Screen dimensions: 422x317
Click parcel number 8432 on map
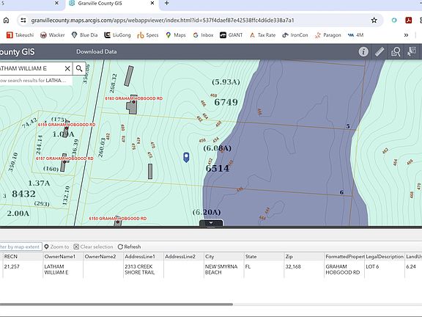23,194
